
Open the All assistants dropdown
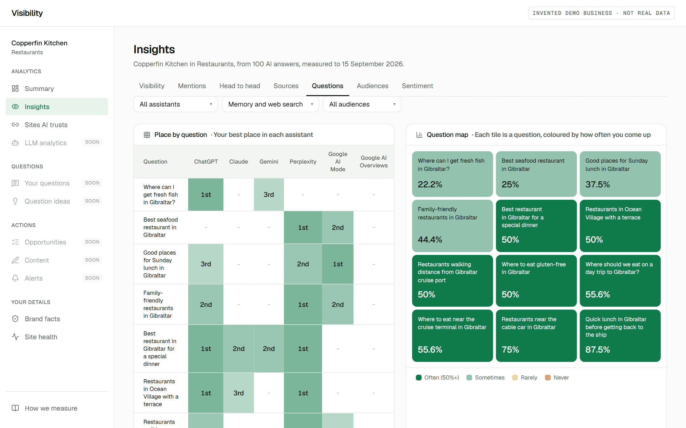click(x=176, y=104)
